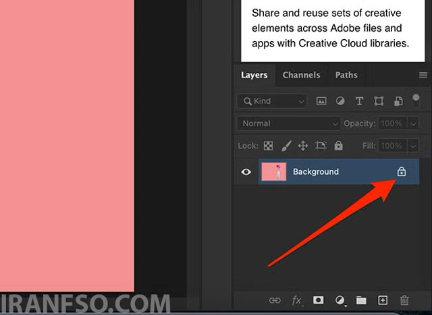Image resolution: width=432 pixels, height=315 pixels.
Task: Expand the Opacity slider arrow
Action: tap(413, 123)
